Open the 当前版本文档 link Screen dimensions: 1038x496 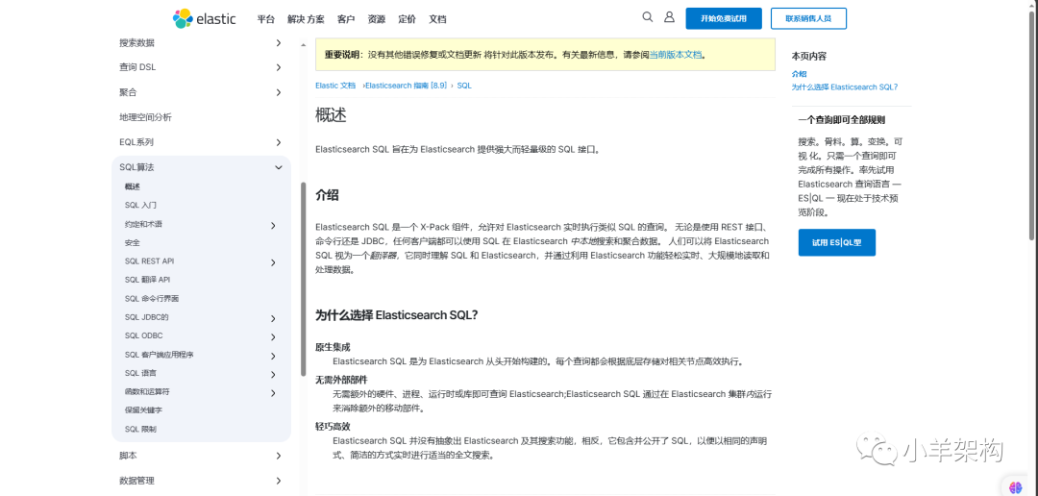point(675,55)
